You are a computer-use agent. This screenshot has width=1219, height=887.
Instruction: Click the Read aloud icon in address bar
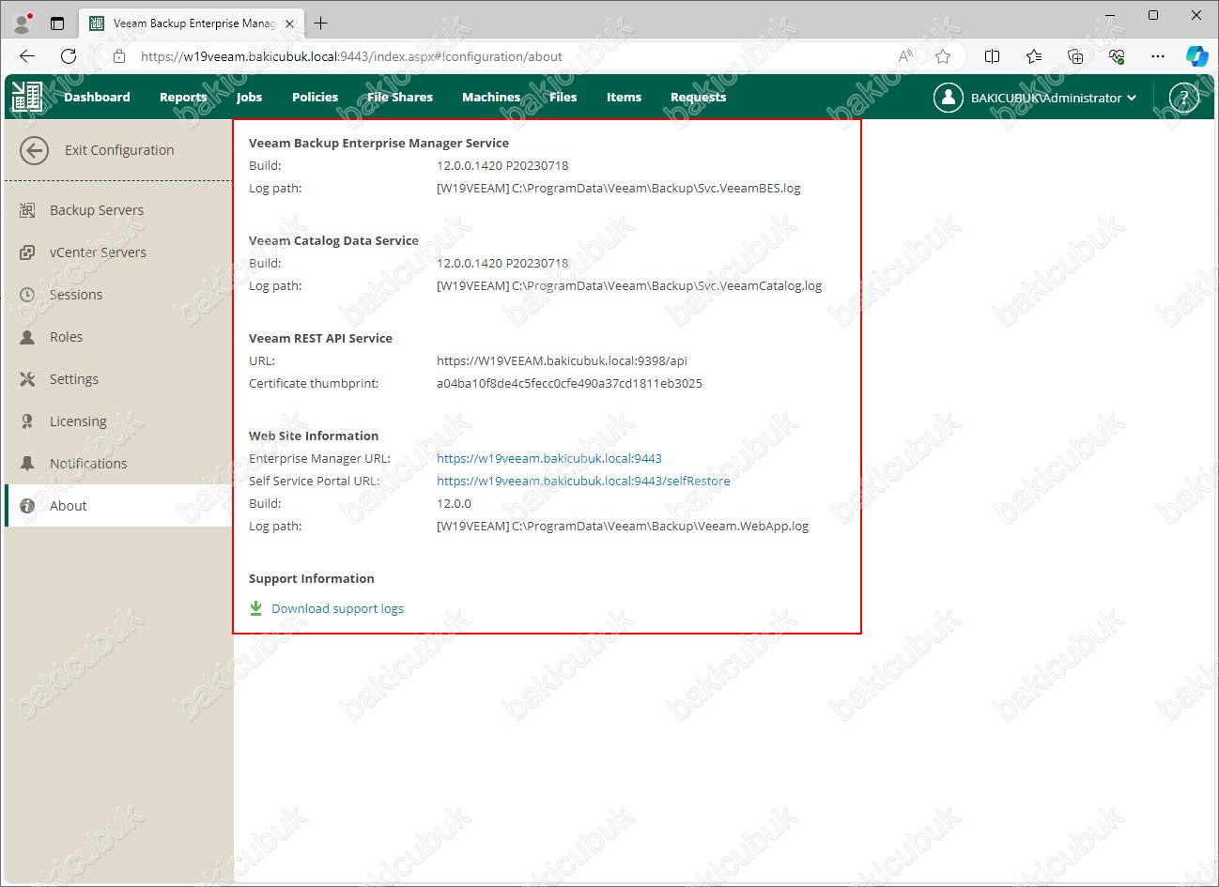pyautogui.click(x=905, y=56)
